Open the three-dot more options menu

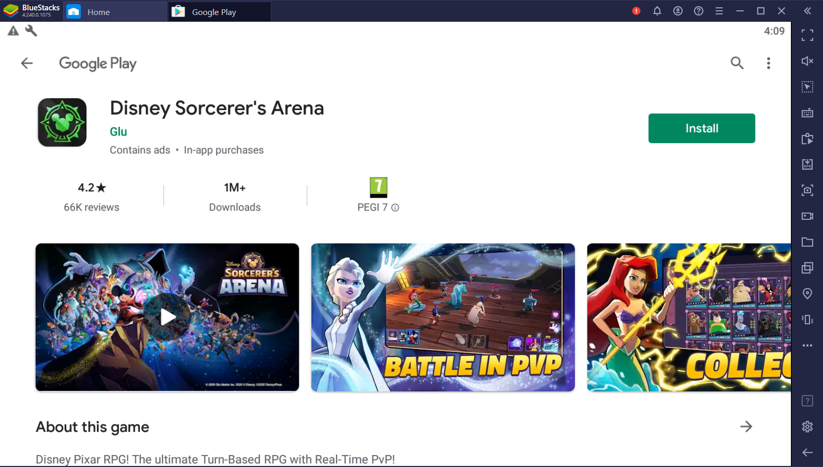point(769,63)
